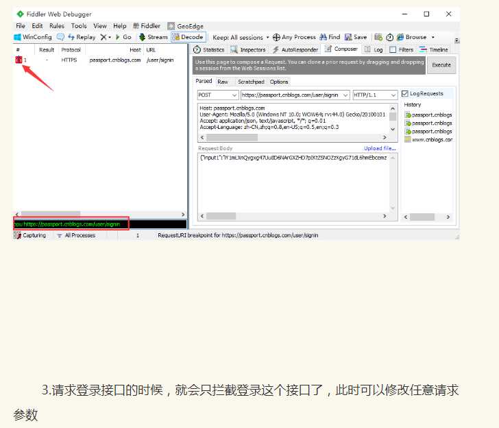
Task: Click the timer clock toolbar icon
Action: tap(389, 37)
